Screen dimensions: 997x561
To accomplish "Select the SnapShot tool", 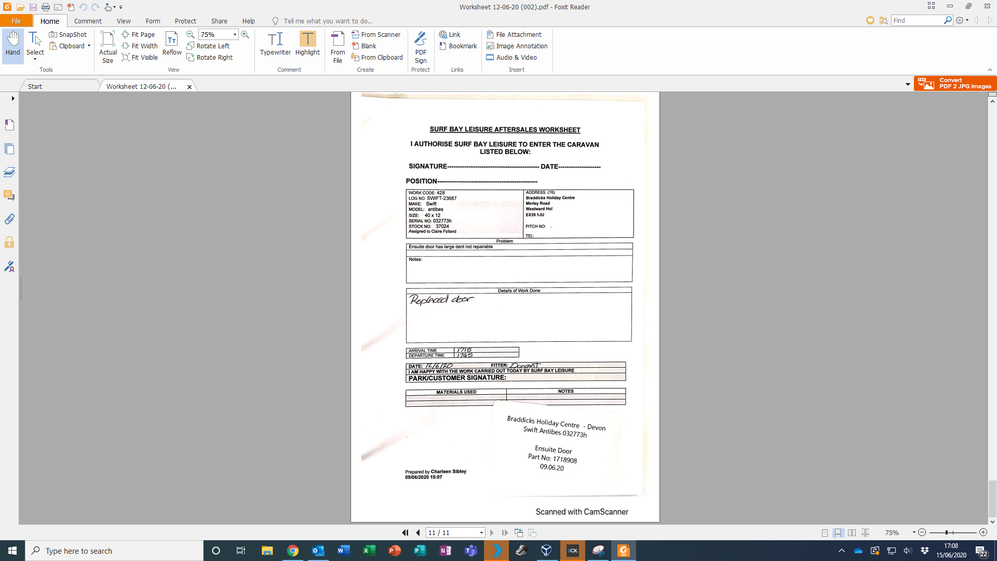I will 68,34.
